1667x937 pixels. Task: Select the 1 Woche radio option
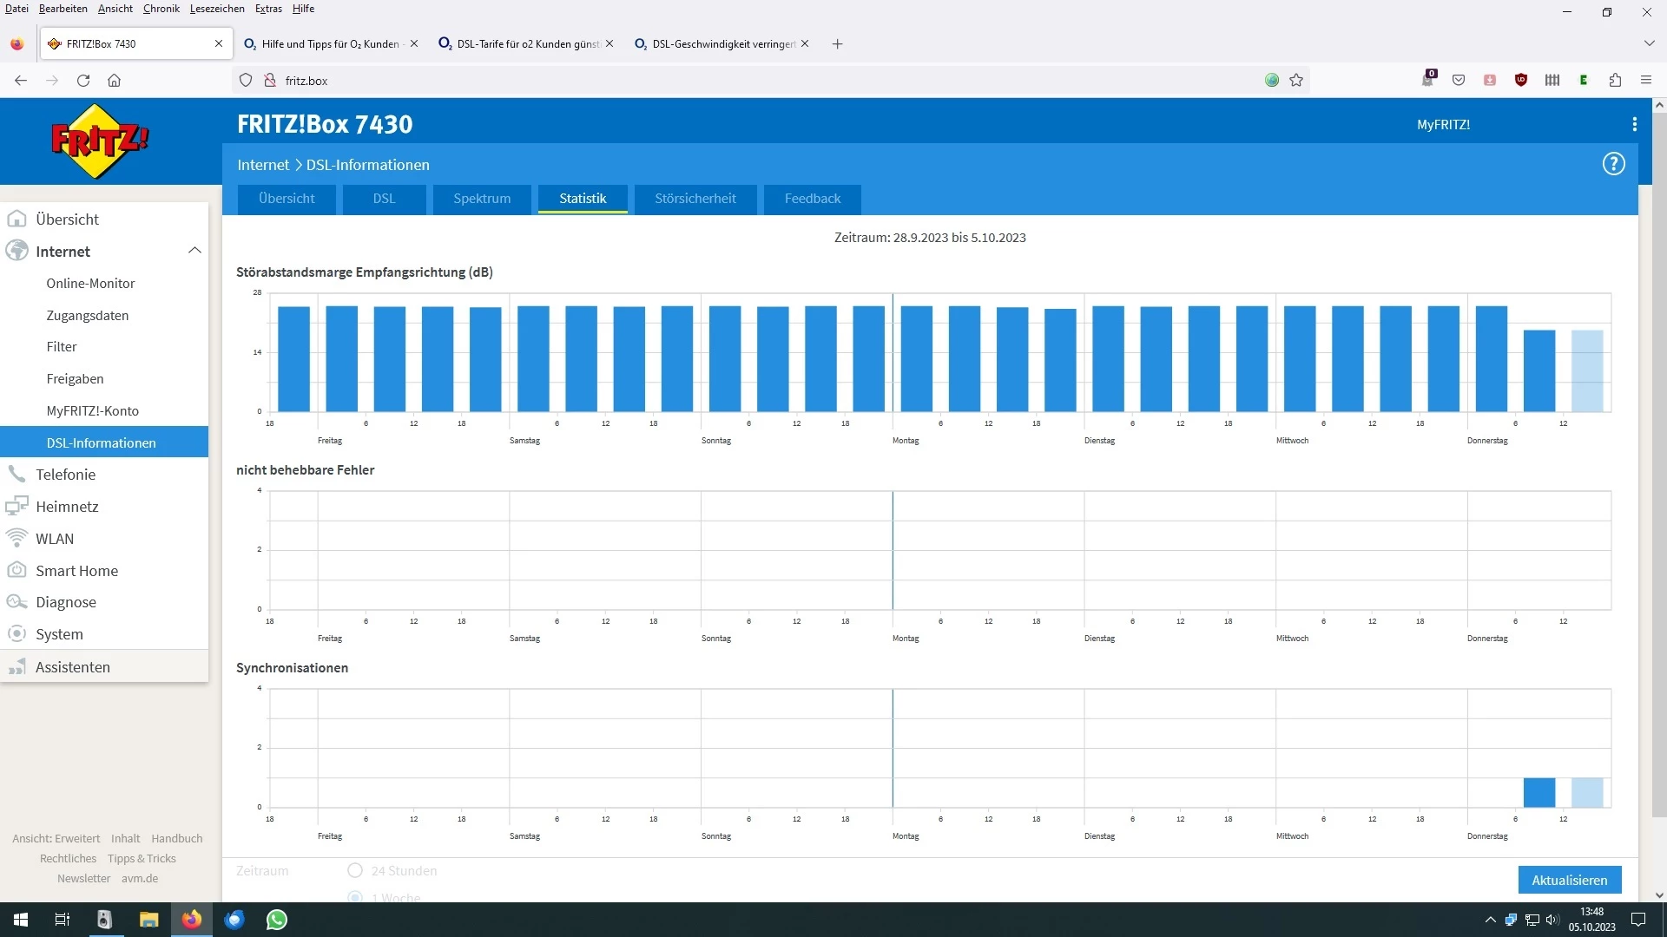(355, 897)
